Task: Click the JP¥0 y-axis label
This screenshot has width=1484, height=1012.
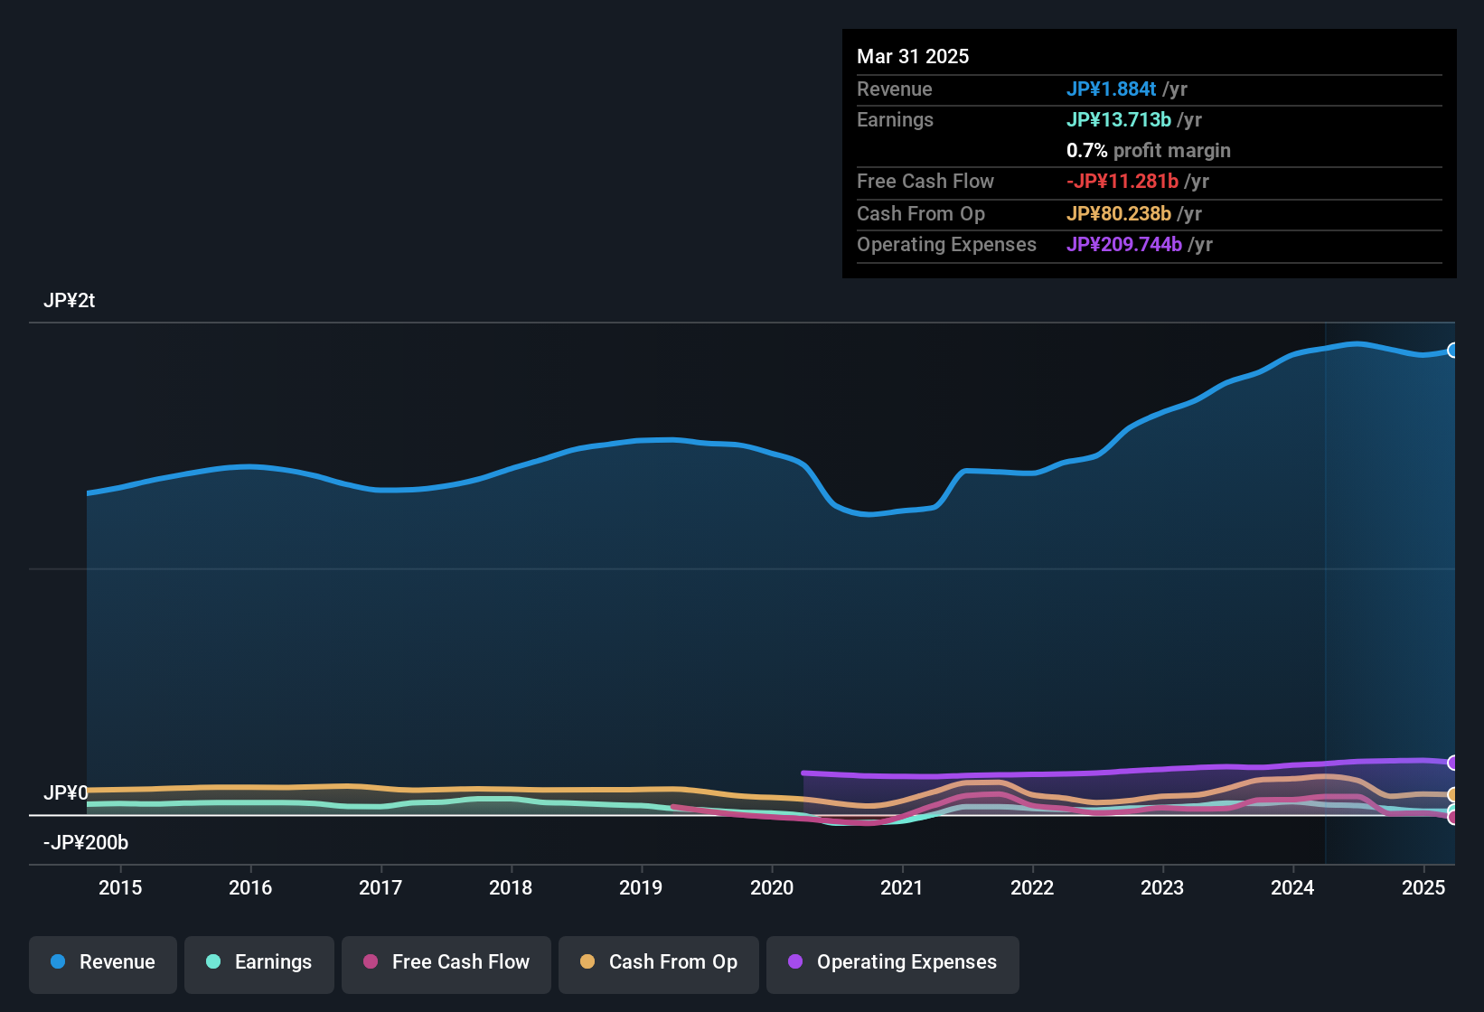Action: click(x=66, y=793)
